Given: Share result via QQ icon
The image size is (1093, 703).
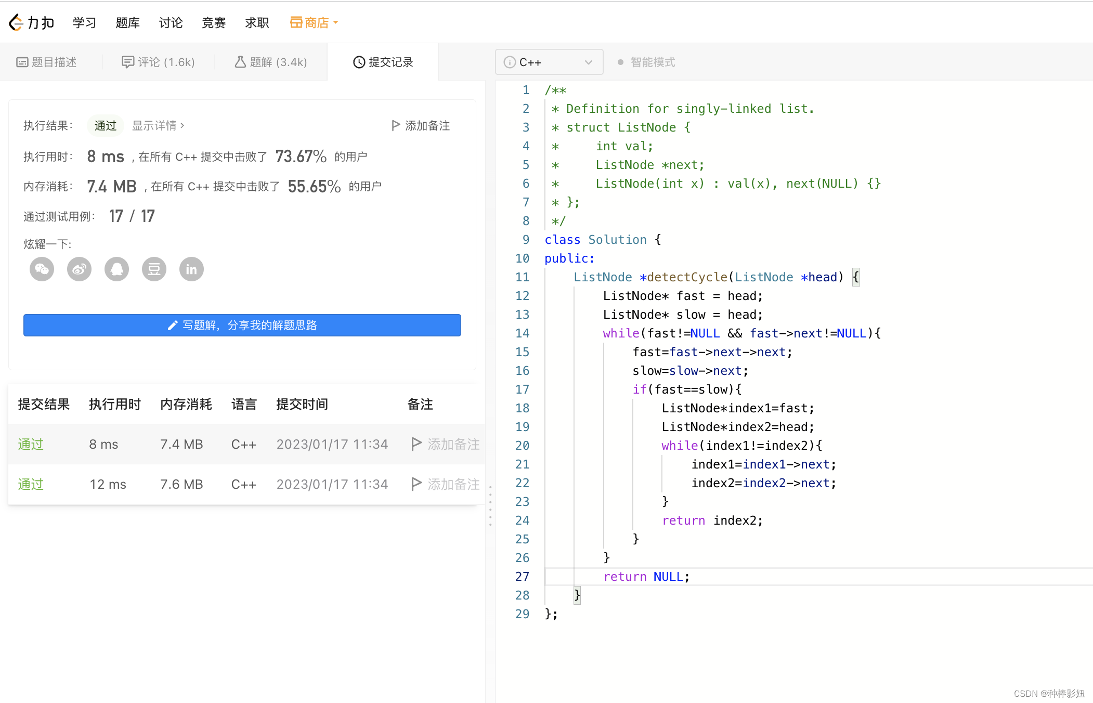Looking at the screenshot, I should click(x=117, y=269).
